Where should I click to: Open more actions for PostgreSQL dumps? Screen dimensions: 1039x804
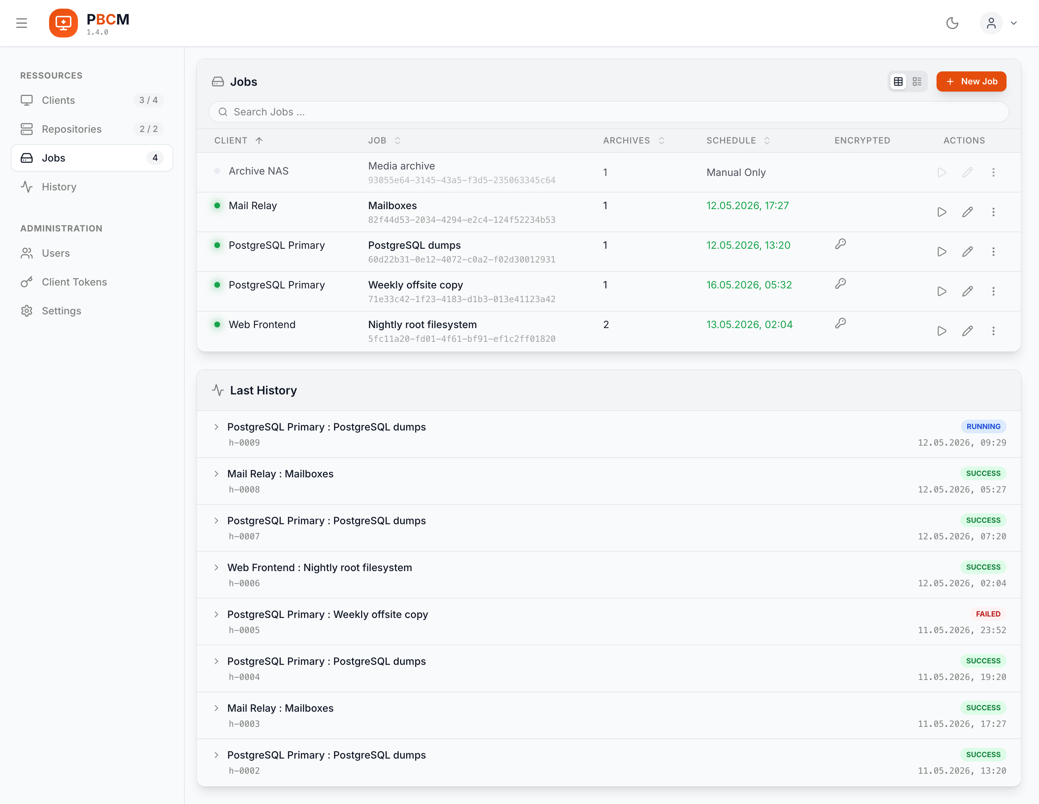click(993, 252)
